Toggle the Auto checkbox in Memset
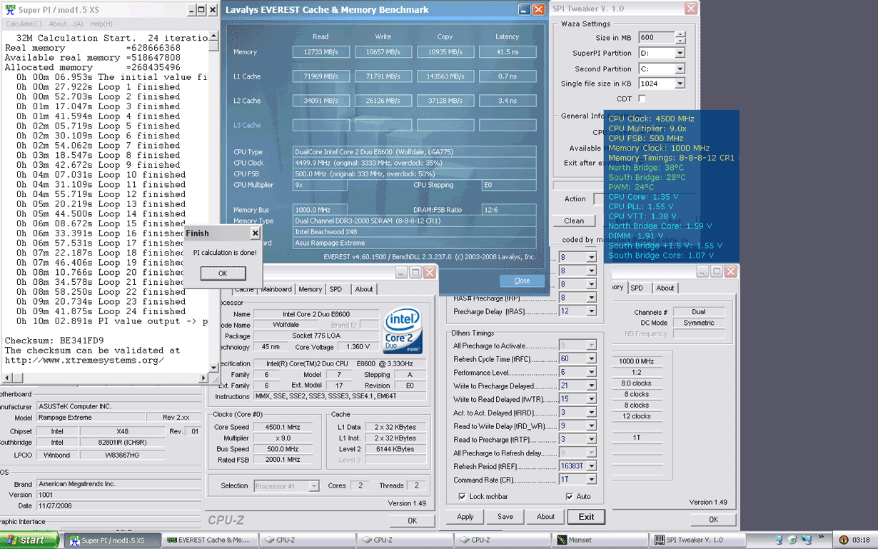This screenshot has height=549, width=878. [569, 496]
